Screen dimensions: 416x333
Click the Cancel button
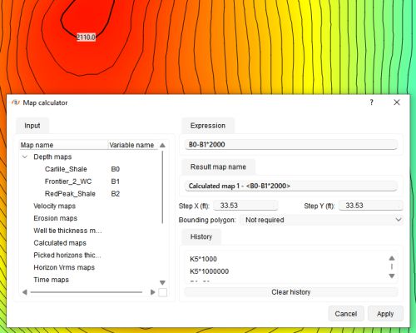346,314
